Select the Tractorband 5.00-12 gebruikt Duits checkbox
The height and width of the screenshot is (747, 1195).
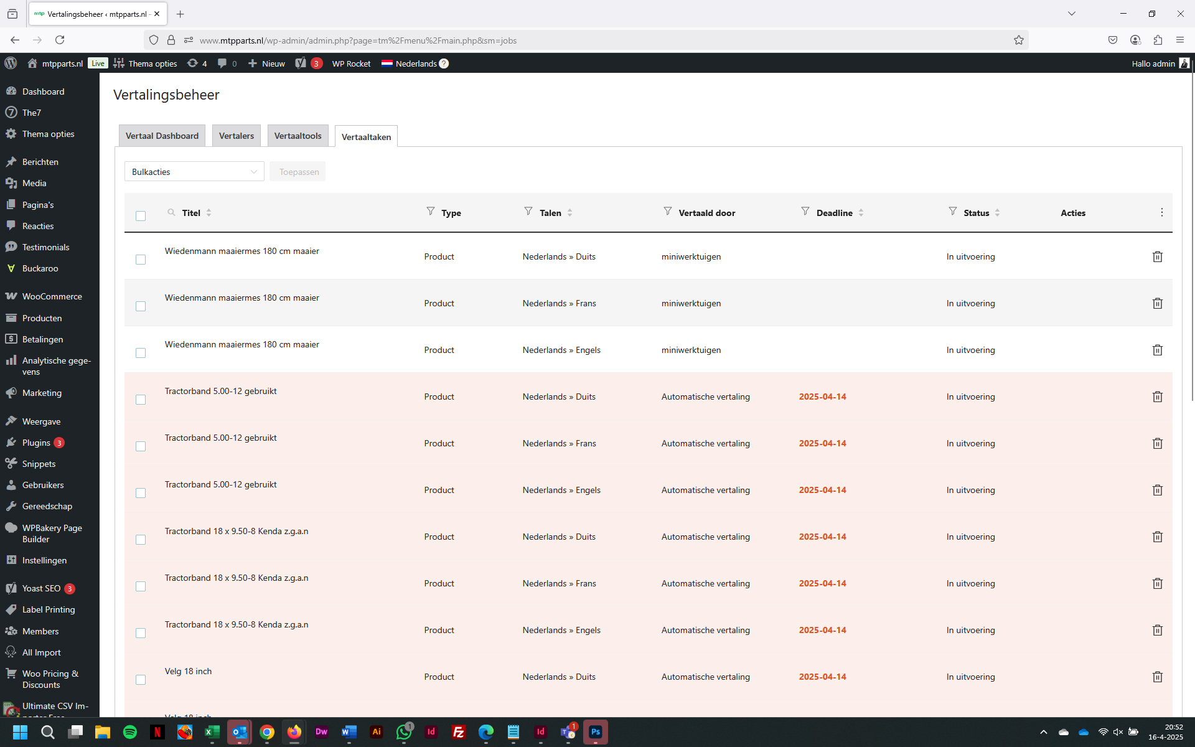point(141,400)
